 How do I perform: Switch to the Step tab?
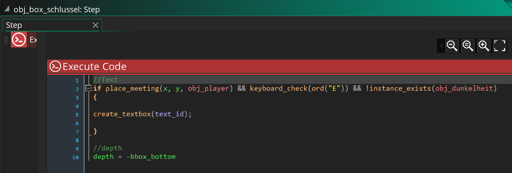coord(14,25)
